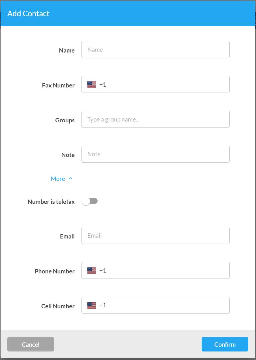Enable the Number is telefax switch

point(90,201)
